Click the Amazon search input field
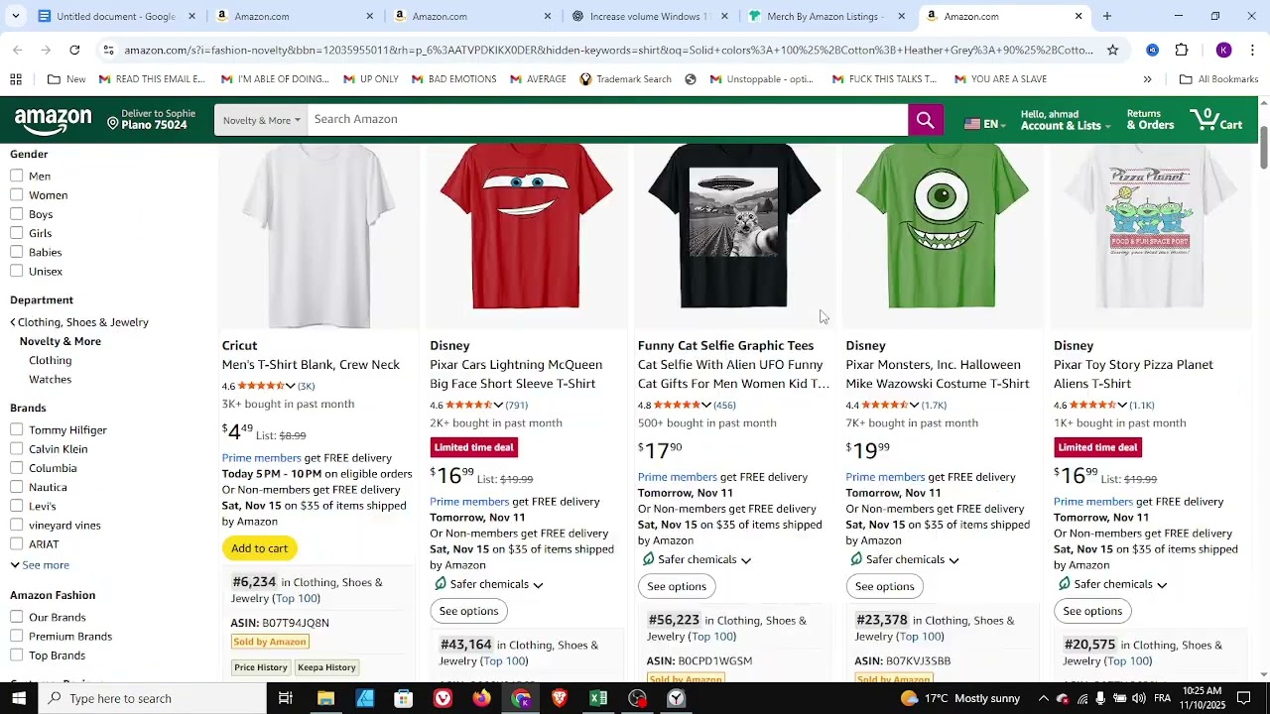1270x714 pixels. pos(607,120)
